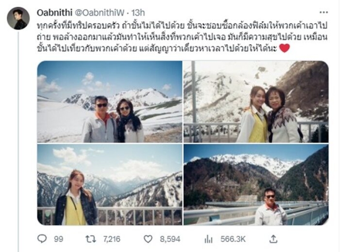
Task: Click the 8,594 likes count
Action: tap(170, 239)
